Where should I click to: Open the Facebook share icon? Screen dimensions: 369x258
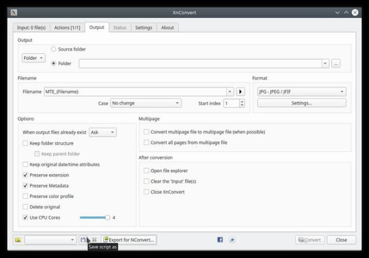point(220,240)
